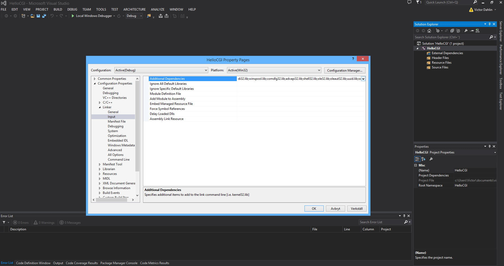Click property tree vertical scrollbar

(x=137, y=126)
